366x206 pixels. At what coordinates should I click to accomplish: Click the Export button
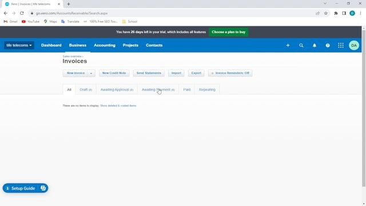pyautogui.click(x=196, y=73)
